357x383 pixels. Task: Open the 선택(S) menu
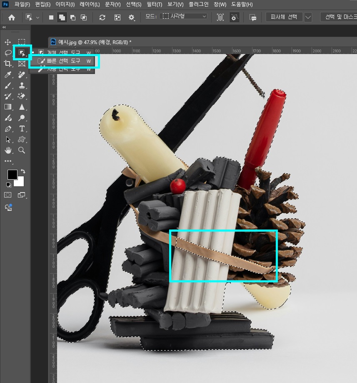[134, 5]
